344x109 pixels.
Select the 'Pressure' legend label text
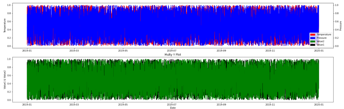(322, 38)
